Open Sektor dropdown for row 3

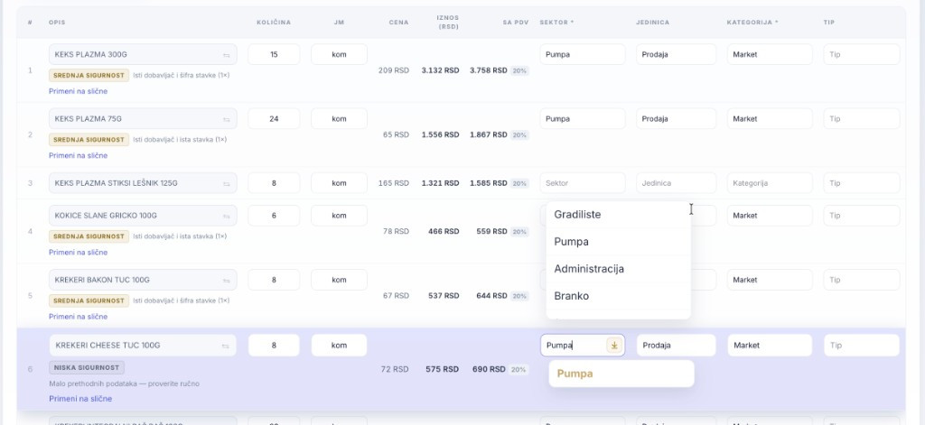[583, 183]
